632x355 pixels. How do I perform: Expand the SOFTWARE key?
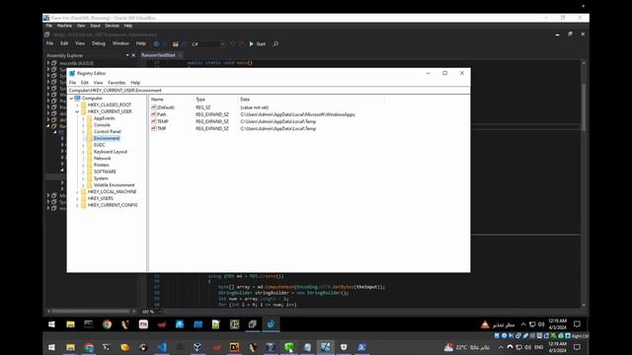(83, 172)
